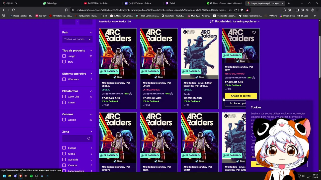Enable the Steam platform filter
The height and width of the screenshot is (180, 321).
pyautogui.click(x=64, y=102)
